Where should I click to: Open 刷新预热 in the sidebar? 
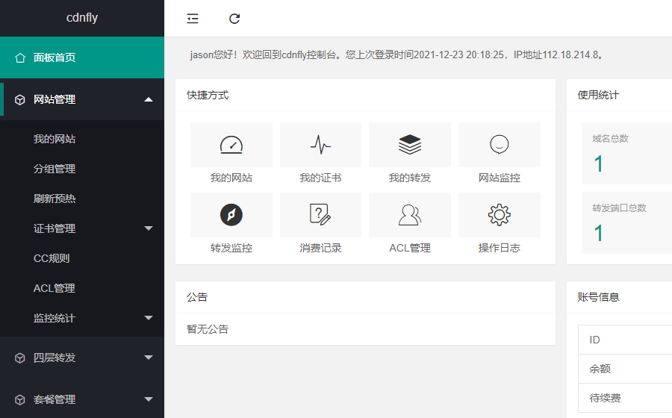click(55, 199)
